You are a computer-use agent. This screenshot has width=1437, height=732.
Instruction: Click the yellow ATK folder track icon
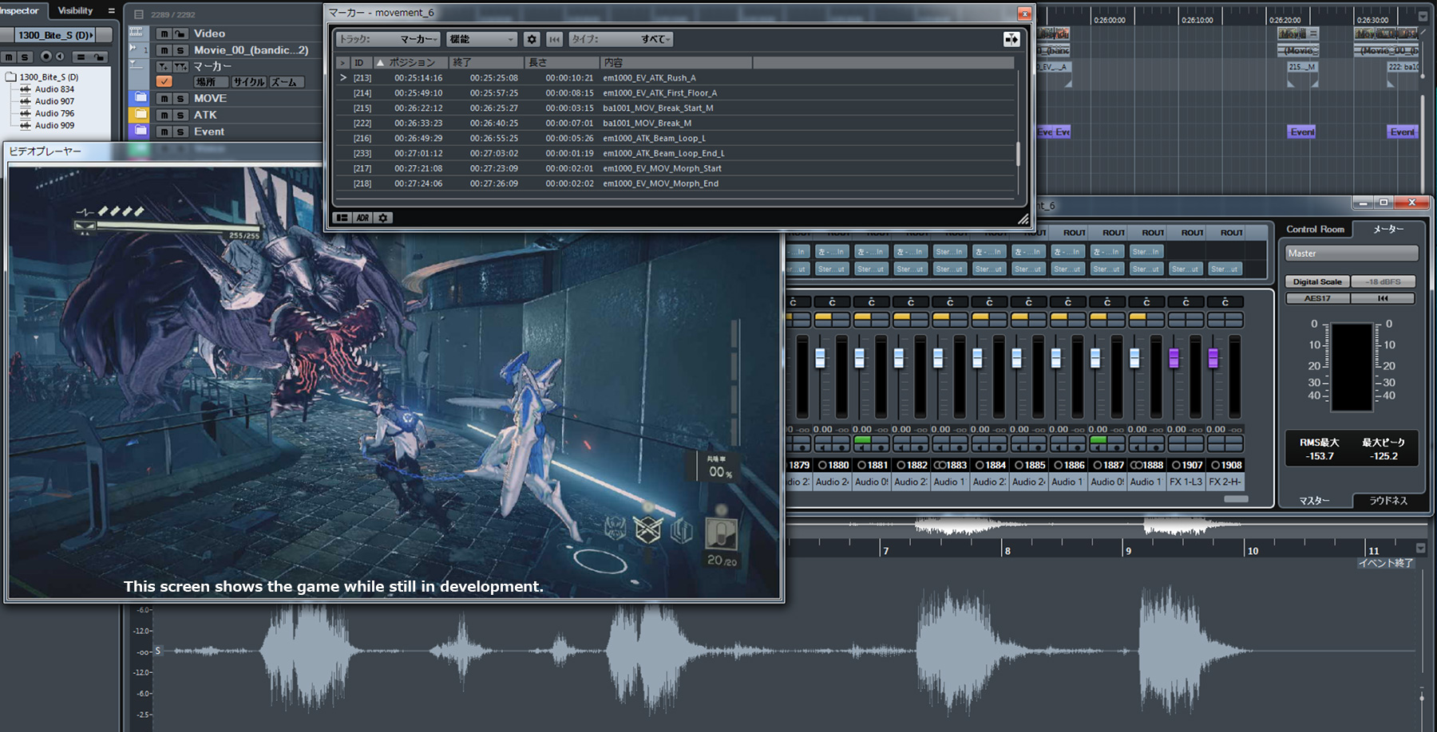tap(141, 115)
